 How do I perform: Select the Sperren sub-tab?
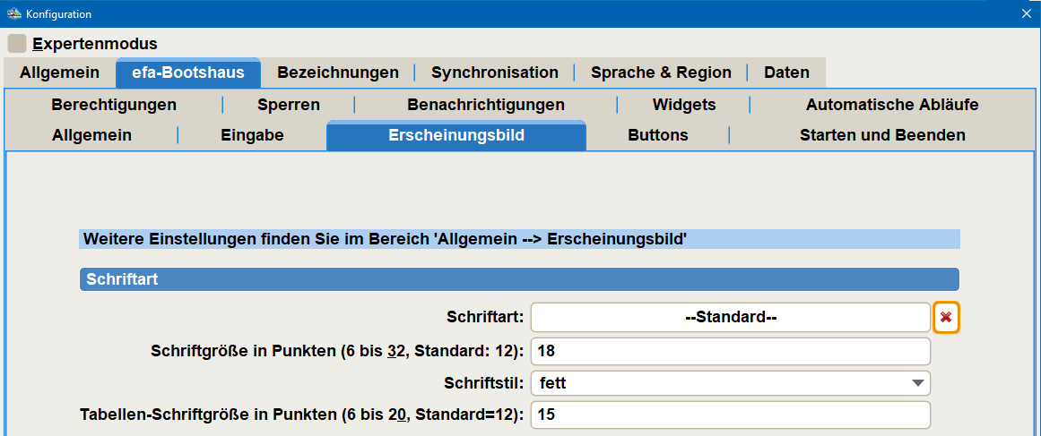click(289, 105)
